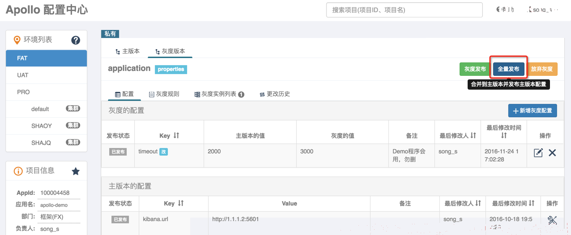Click the 新增灰度配置 button
This screenshot has height=235, width=571.
(533, 111)
